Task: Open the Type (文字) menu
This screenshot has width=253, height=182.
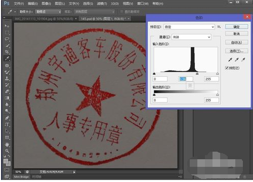Action: [x=74, y=4]
